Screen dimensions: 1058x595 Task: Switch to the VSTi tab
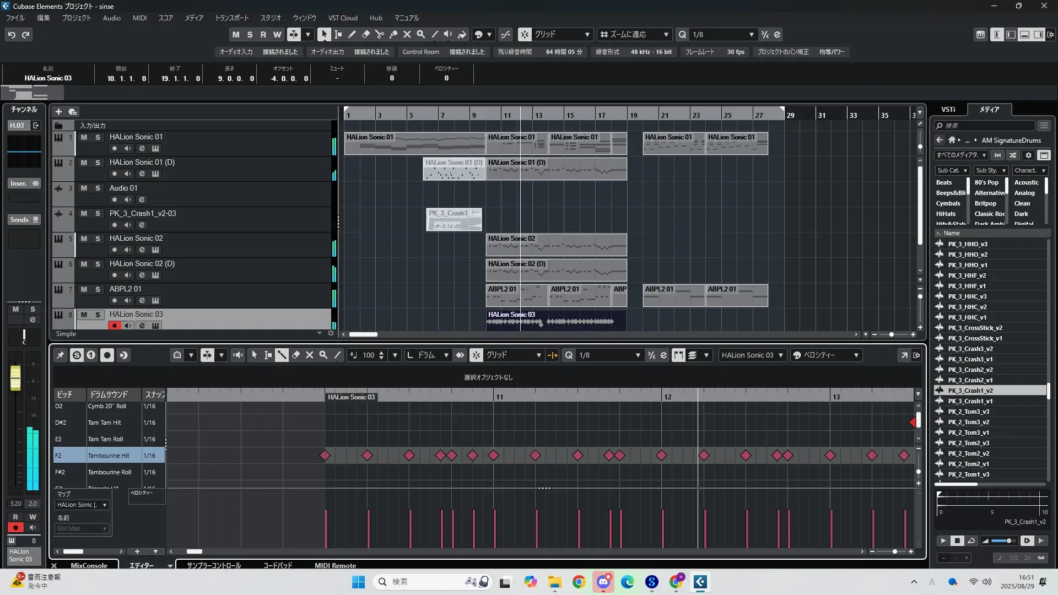tap(948, 109)
